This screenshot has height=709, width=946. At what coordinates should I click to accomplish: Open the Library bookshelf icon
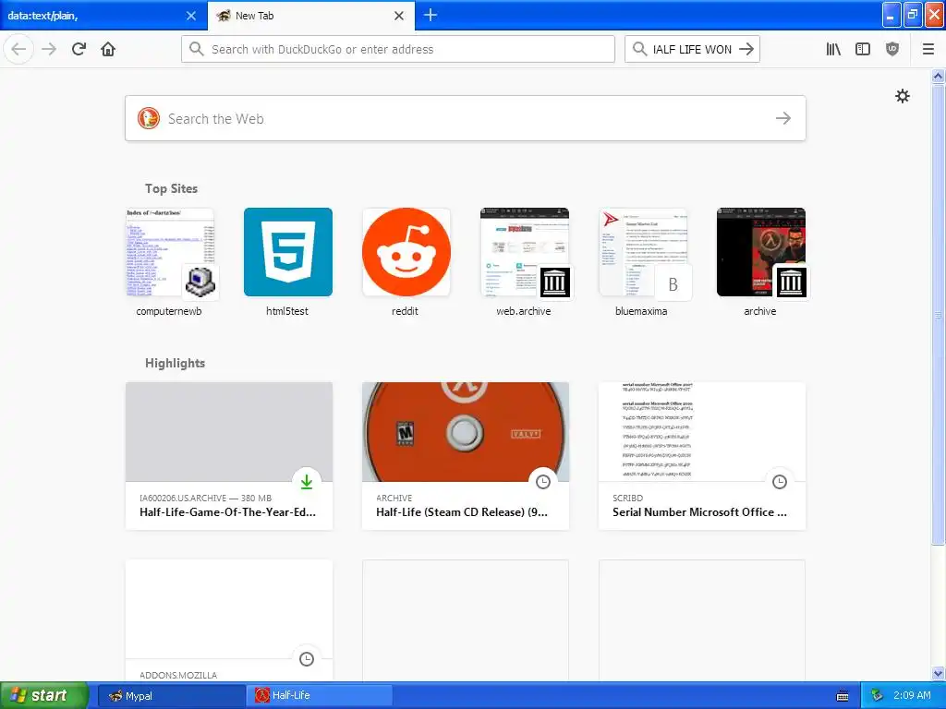click(x=833, y=49)
